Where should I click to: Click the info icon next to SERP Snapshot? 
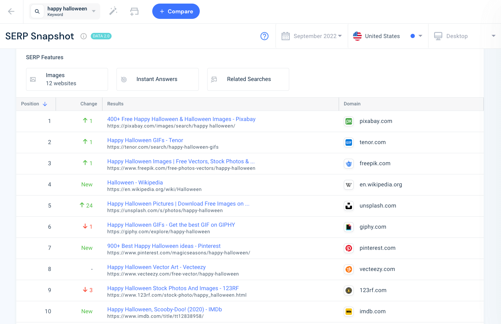pyautogui.click(x=84, y=36)
